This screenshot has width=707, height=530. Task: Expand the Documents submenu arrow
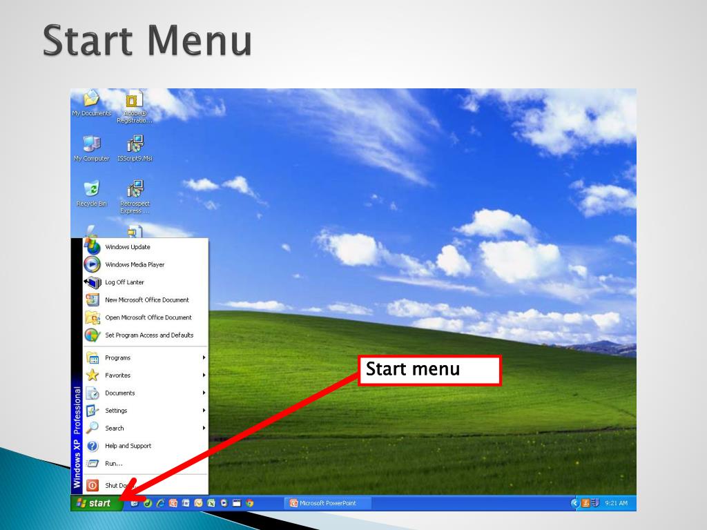click(204, 393)
